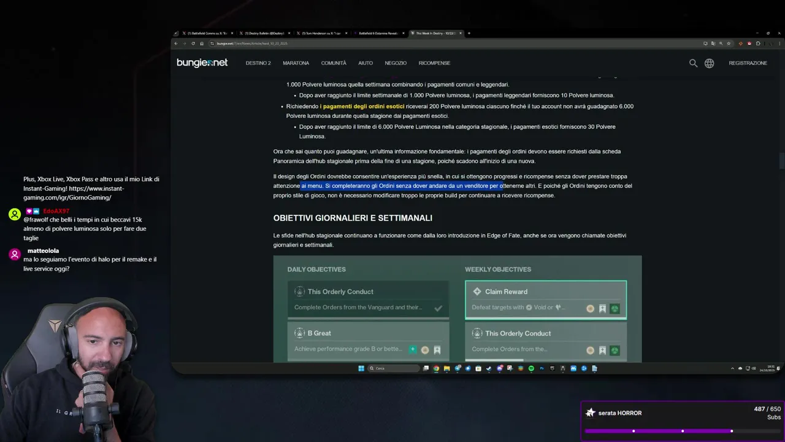
Task: Open Discord from the taskbar
Action: (500, 368)
